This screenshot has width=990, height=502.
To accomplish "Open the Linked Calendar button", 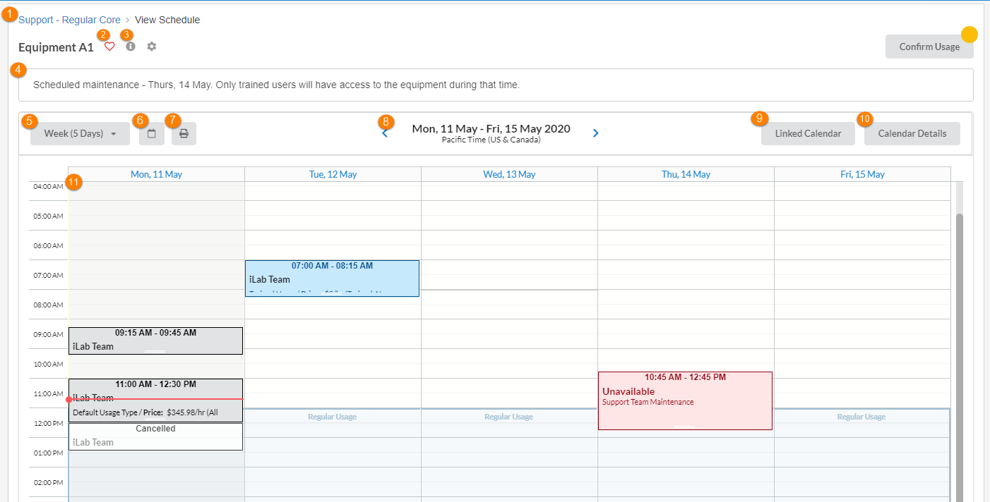I will tap(808, 133).
